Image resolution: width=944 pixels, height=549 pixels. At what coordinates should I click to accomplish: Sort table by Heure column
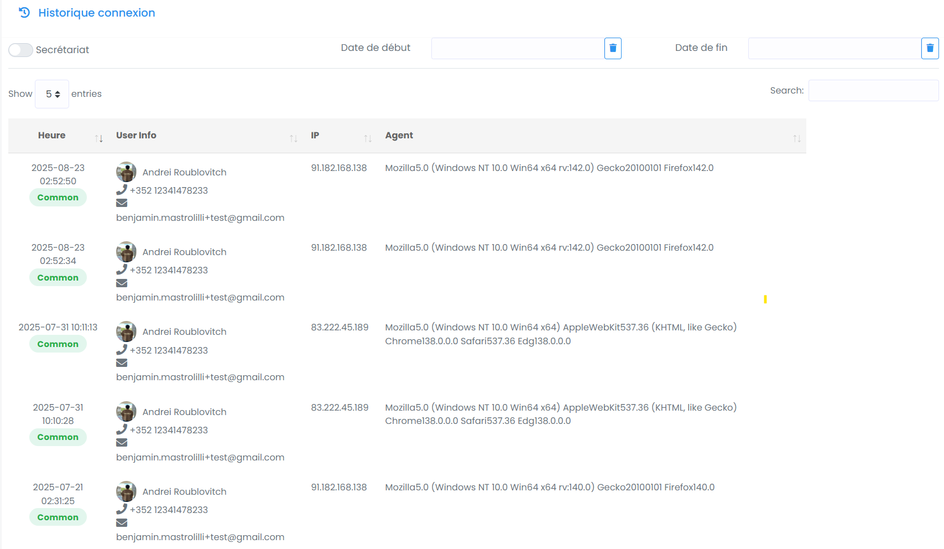(99, 138)
